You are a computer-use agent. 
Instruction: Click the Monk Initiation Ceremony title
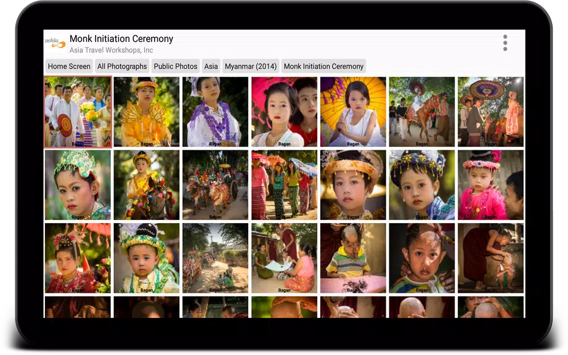[x=121, y=38]
